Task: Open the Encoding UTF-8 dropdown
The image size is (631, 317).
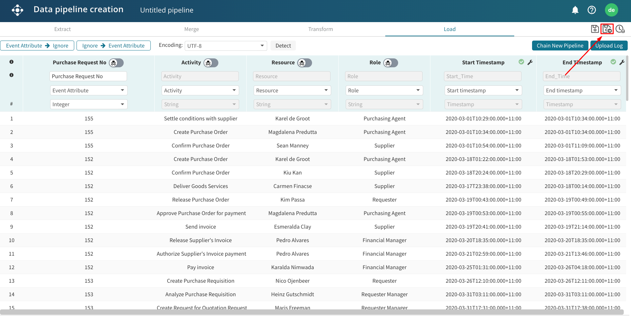Action: 226,46
